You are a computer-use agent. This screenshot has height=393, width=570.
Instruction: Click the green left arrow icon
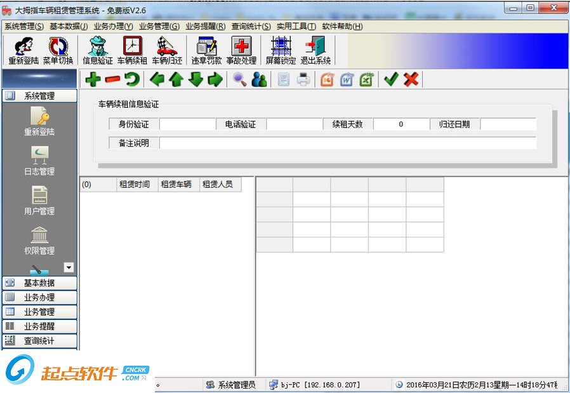tap(157, 79)
